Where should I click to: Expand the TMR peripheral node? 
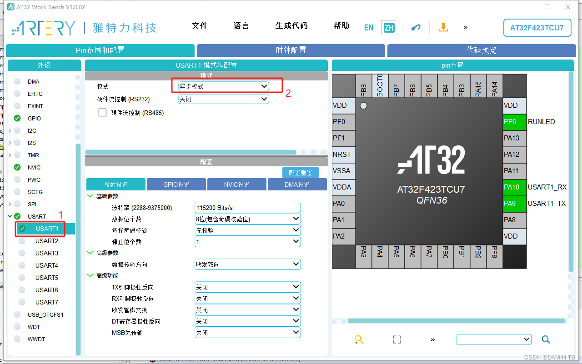coord(10,155)
